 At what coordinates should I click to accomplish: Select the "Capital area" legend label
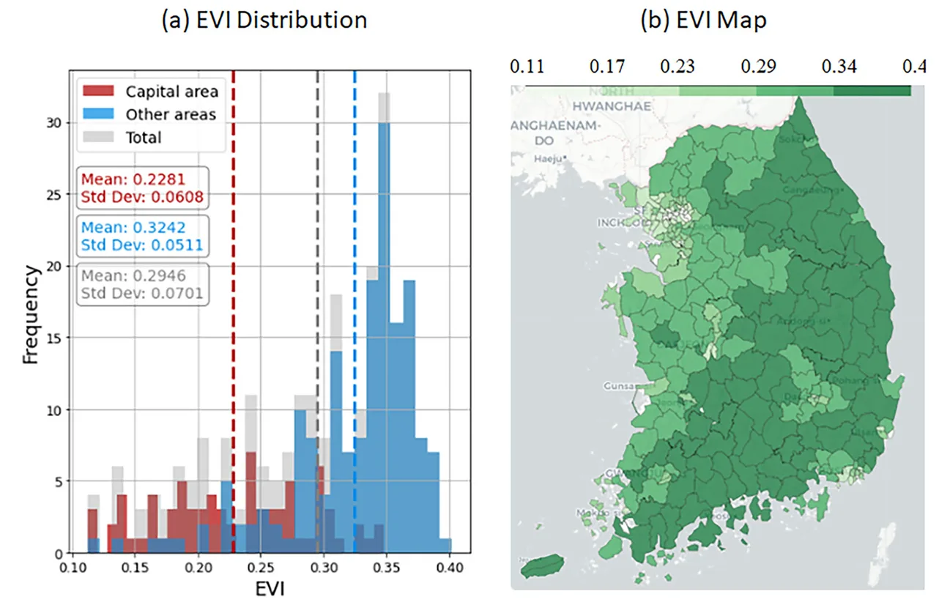pos(172,92)
